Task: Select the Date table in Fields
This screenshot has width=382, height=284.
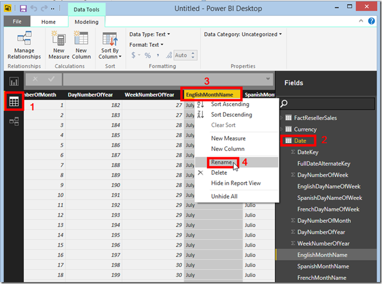Action: 300,141
